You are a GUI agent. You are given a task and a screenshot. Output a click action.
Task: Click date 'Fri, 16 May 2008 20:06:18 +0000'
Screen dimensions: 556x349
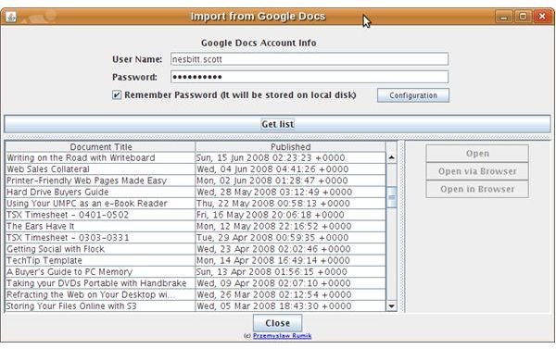(x=290, y=215)
